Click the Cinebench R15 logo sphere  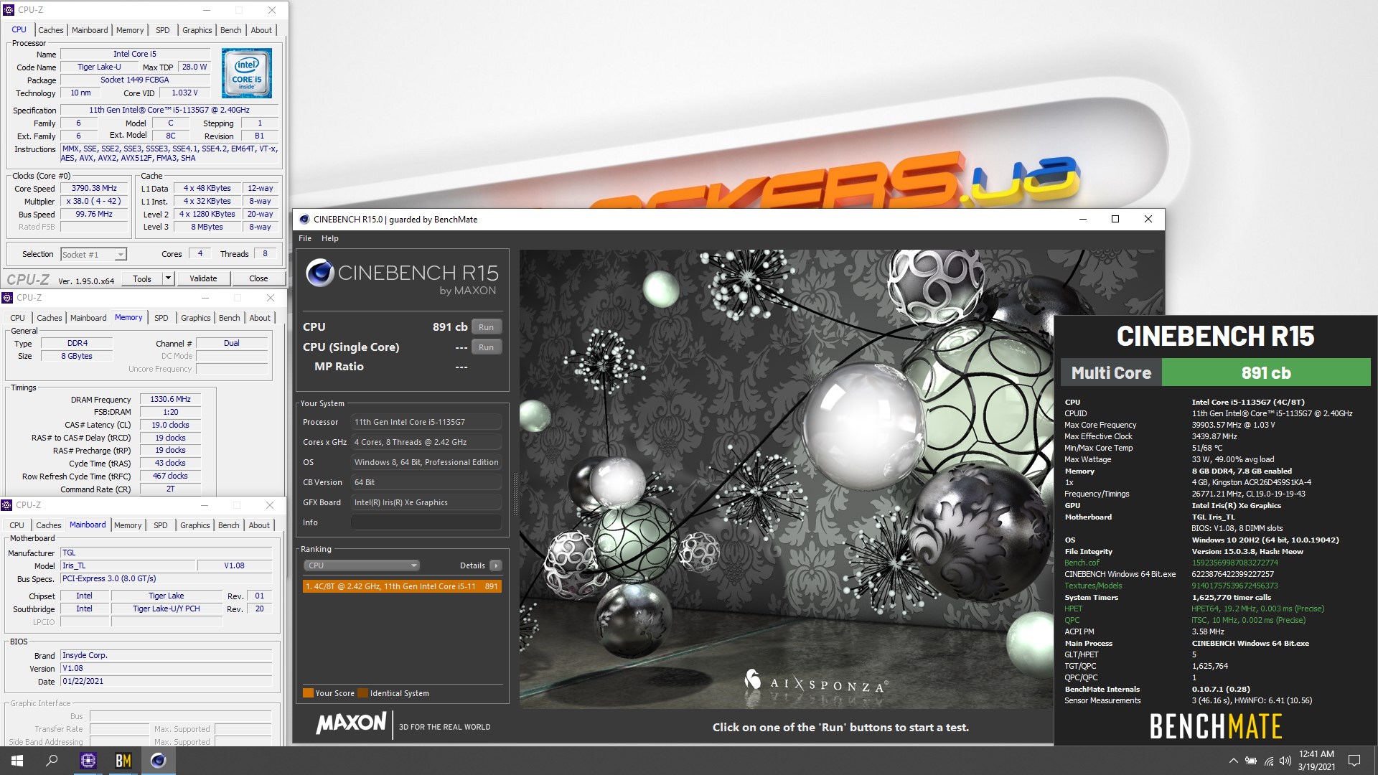tap(319, 273)
